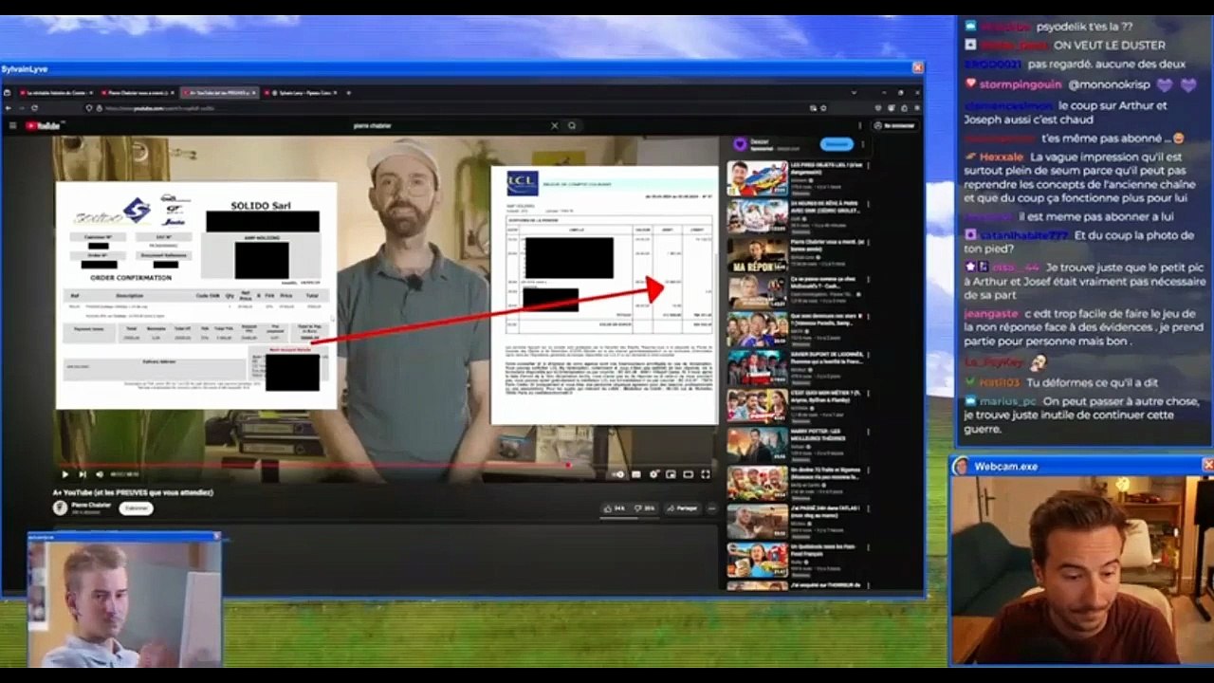This screenshot has height=683, width=1214.
Task: Click the Webcam.exe window icon
Action: coord(961,466)
